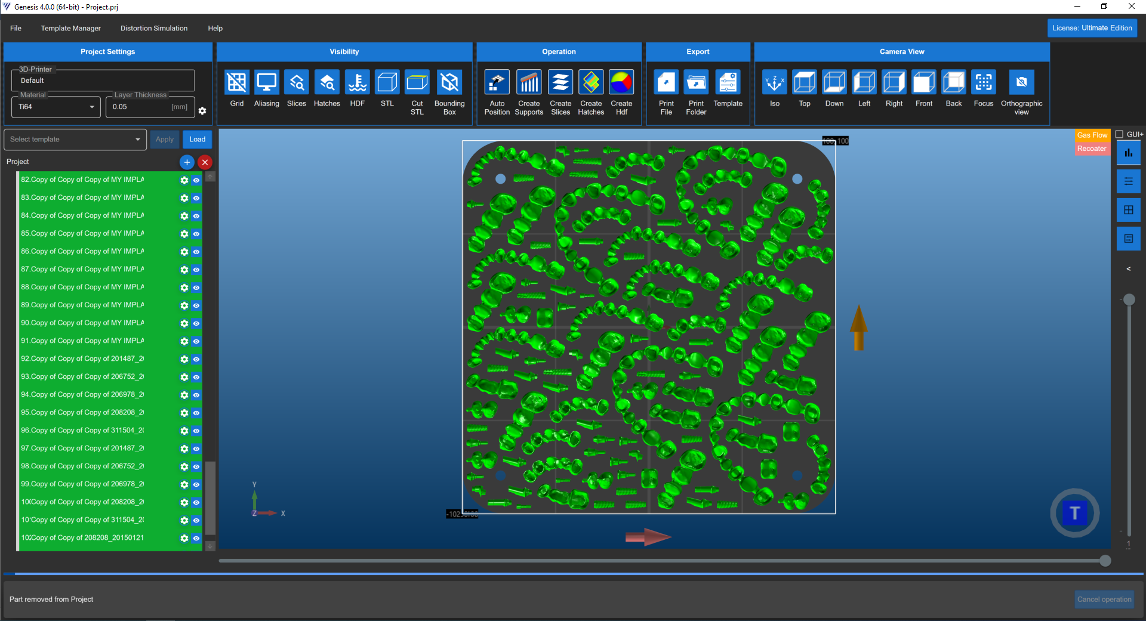The image size is (1146, 621).
Task: Switch camera to Iso view
Action: pos(774,82)
